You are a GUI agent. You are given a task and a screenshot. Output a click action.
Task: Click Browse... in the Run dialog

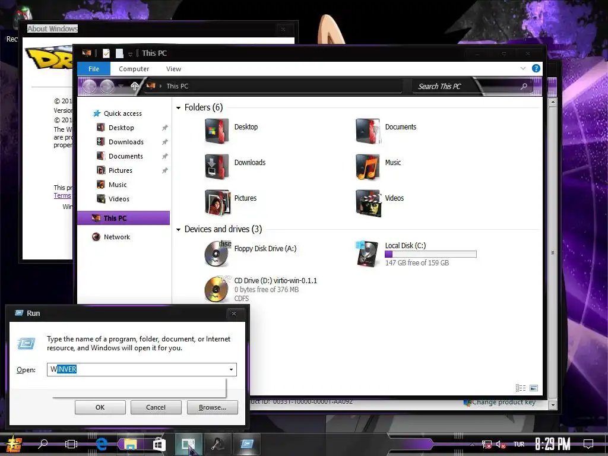pos(212,407)
